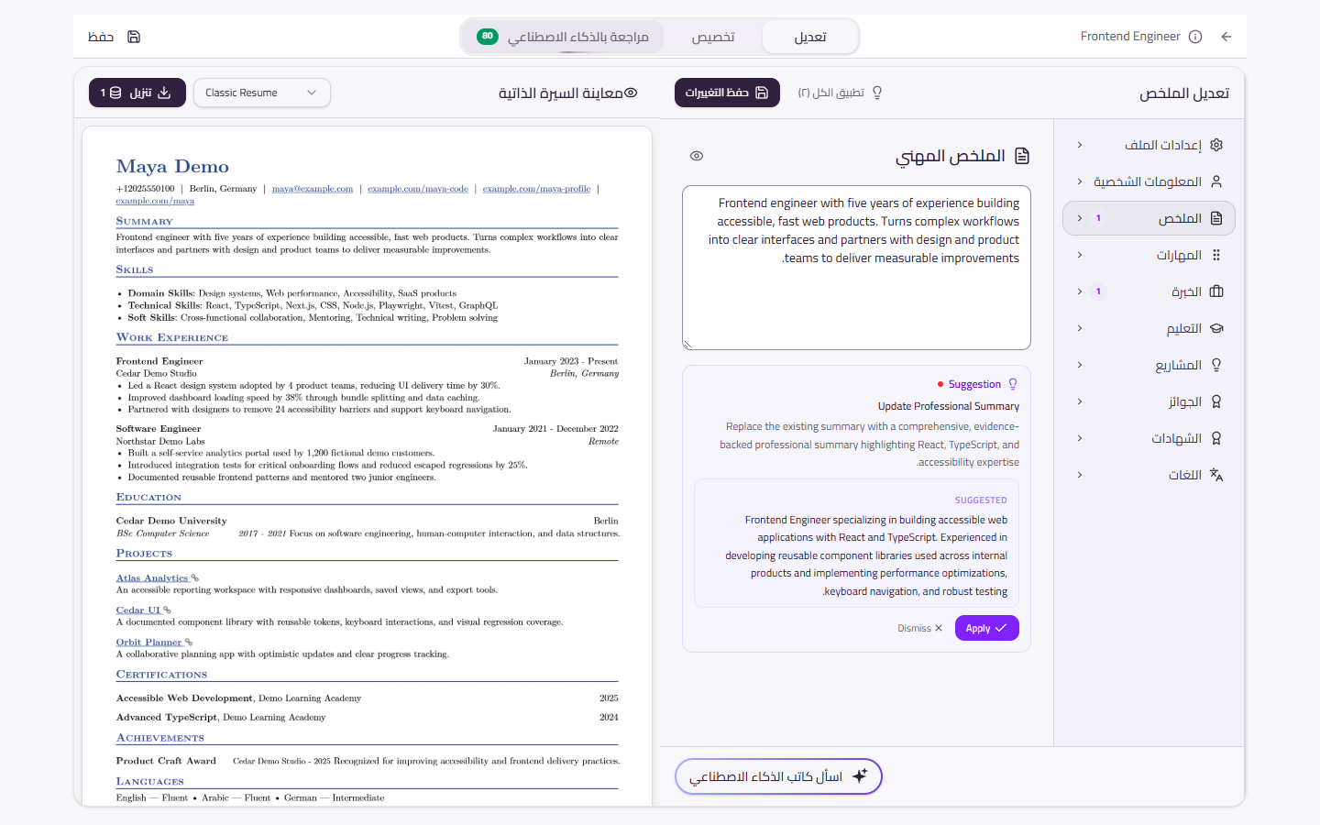
Task: Click the back arrow next to Frontend Engineer
Action: point(1226,37)
